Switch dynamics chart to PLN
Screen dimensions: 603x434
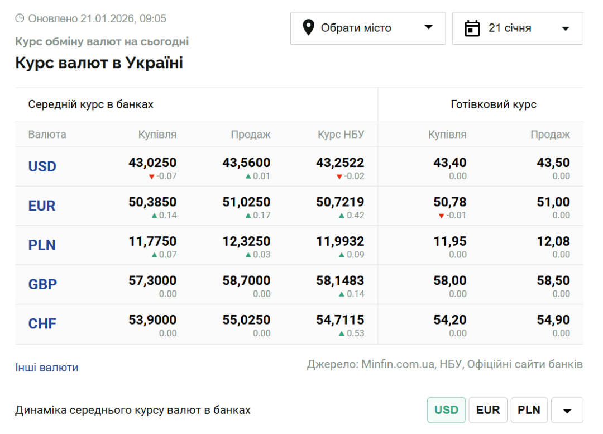coord(529,410)
